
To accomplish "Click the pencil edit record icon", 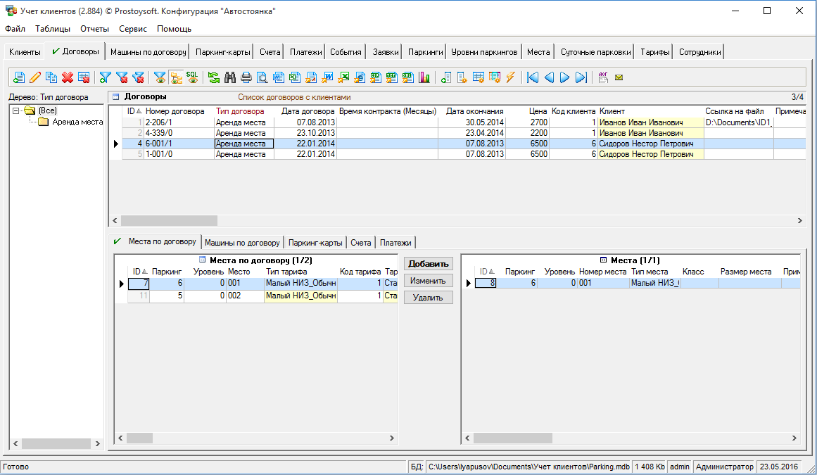I will 34,77.
